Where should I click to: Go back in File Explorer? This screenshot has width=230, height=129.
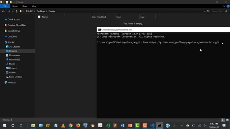(3, 11)
